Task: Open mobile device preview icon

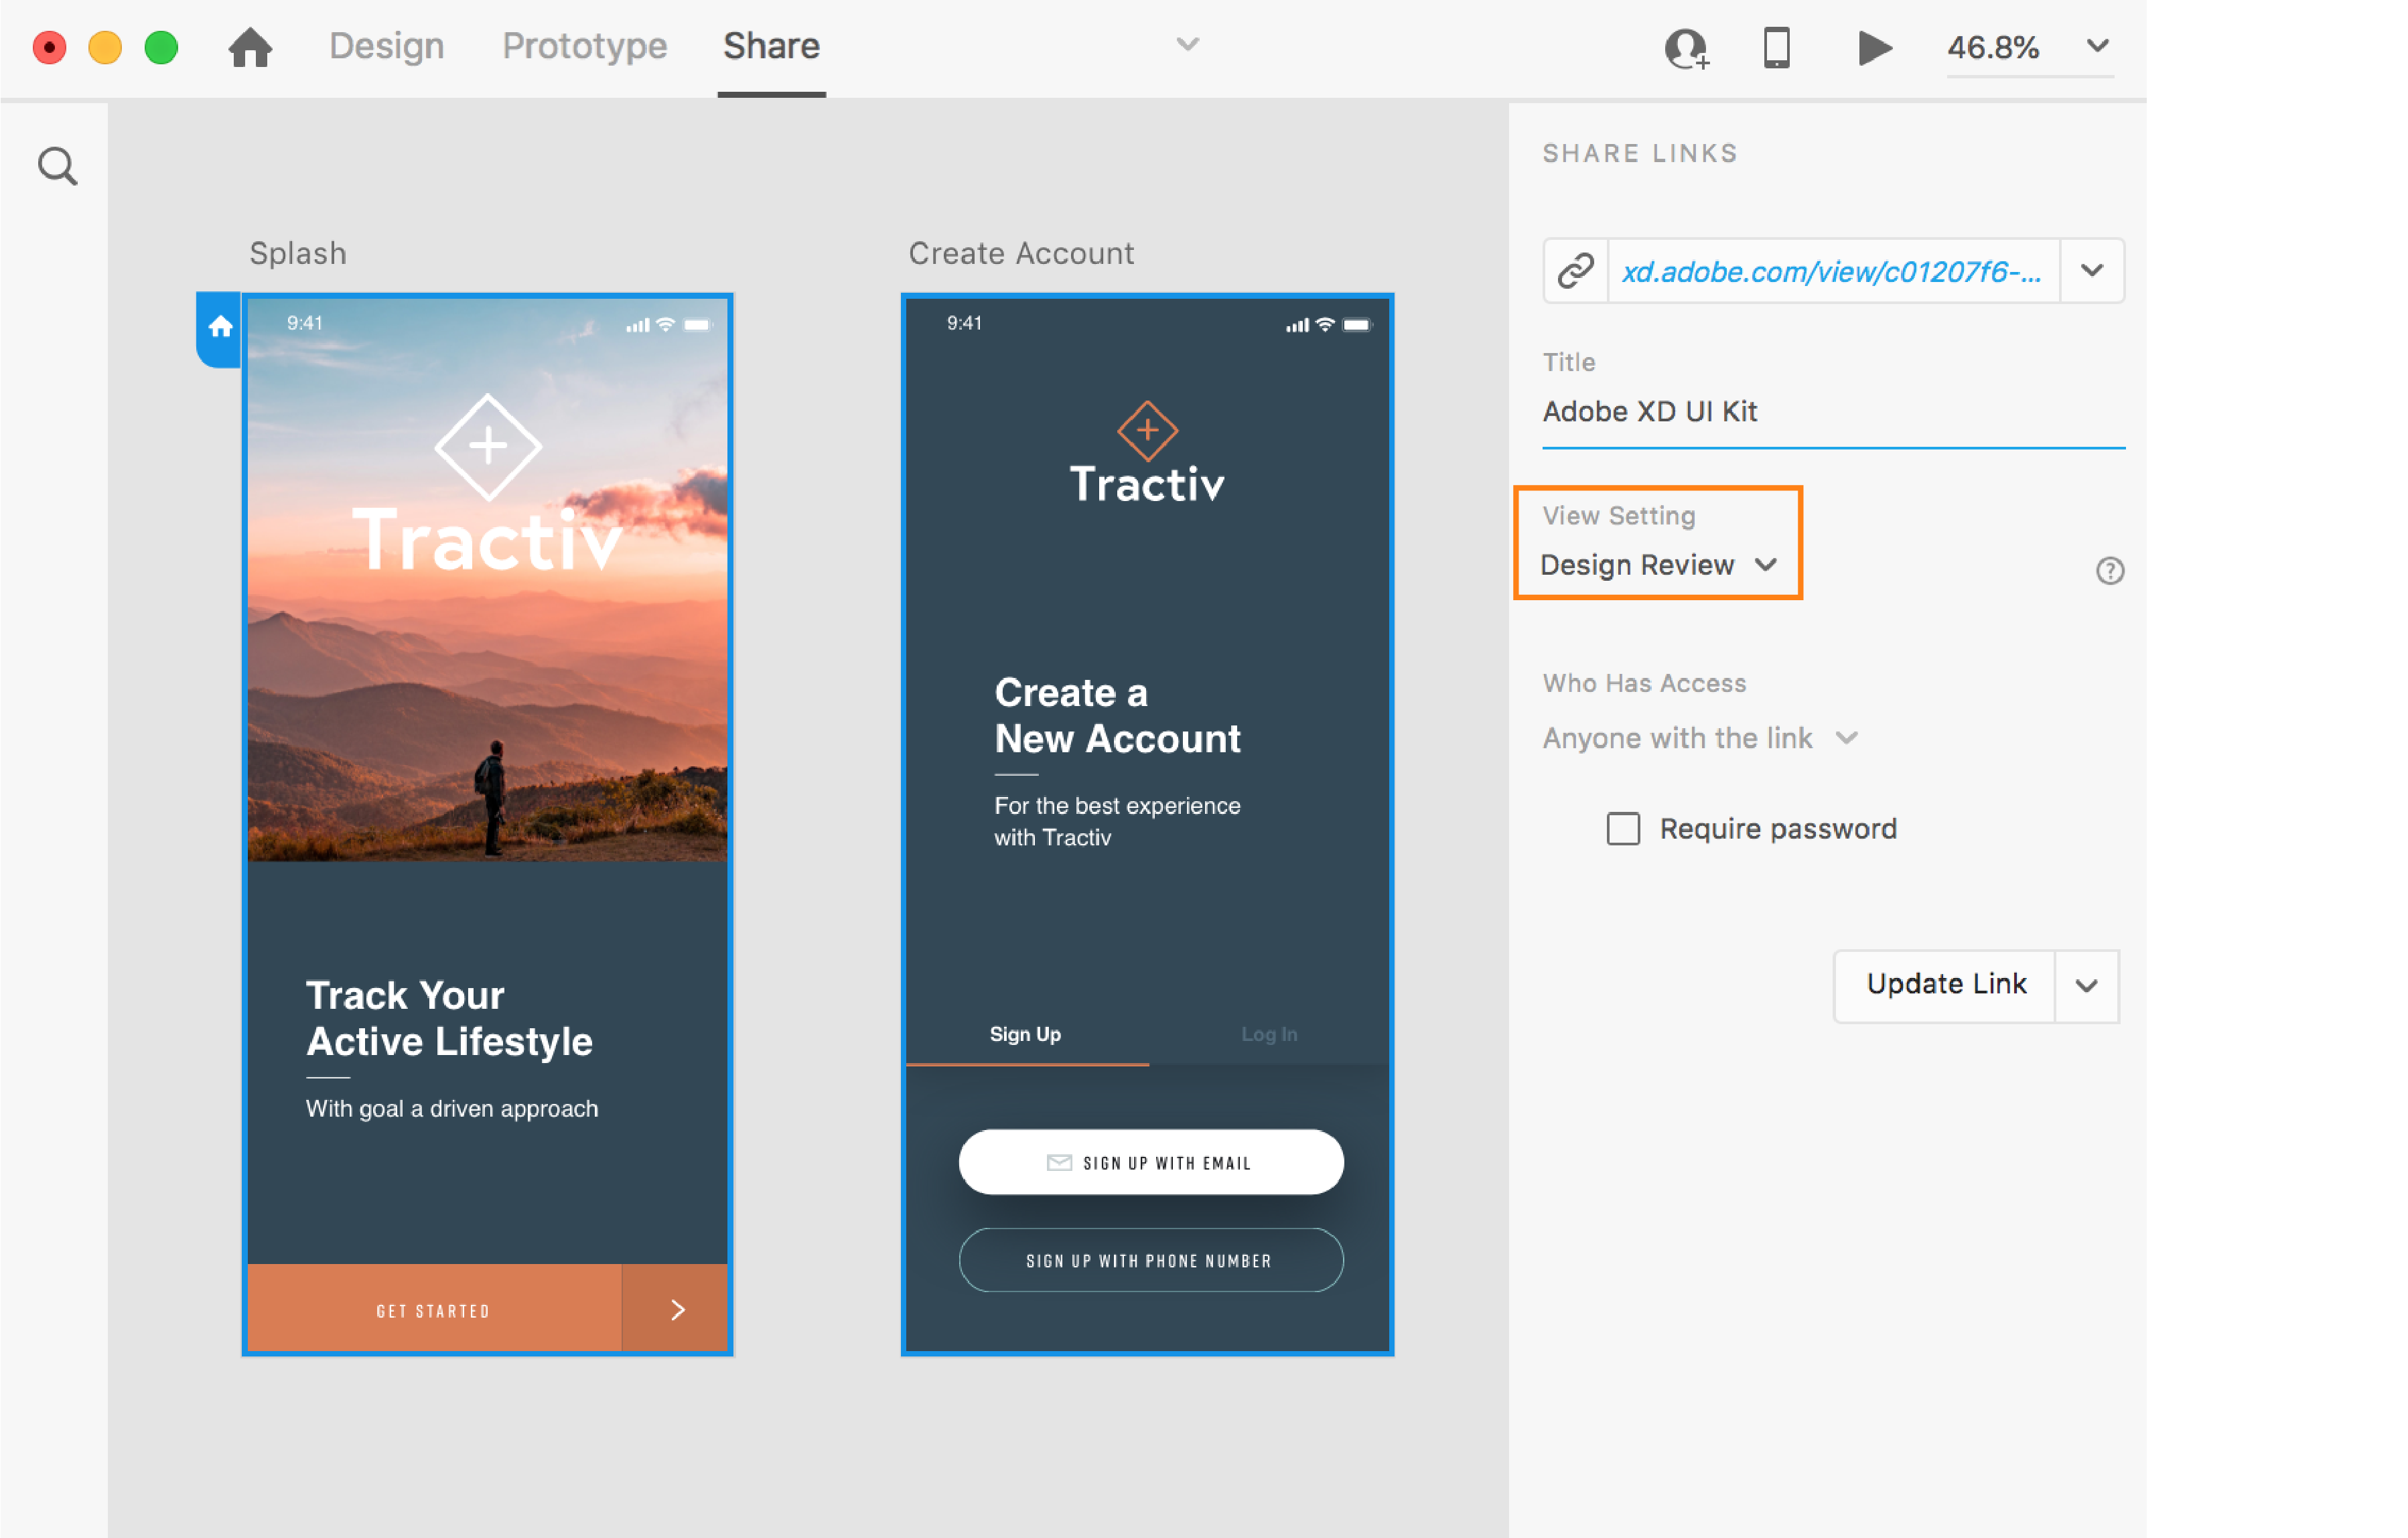Action: click(x=1776, y=47)
